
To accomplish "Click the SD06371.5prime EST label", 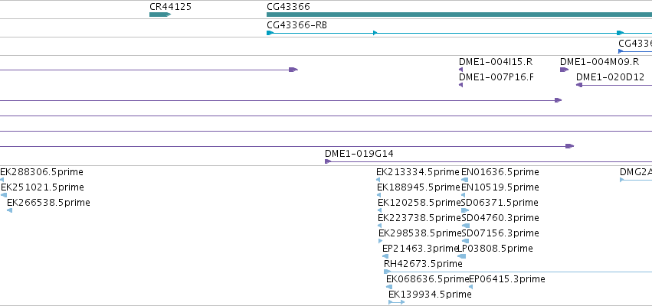I will [500, 203].
